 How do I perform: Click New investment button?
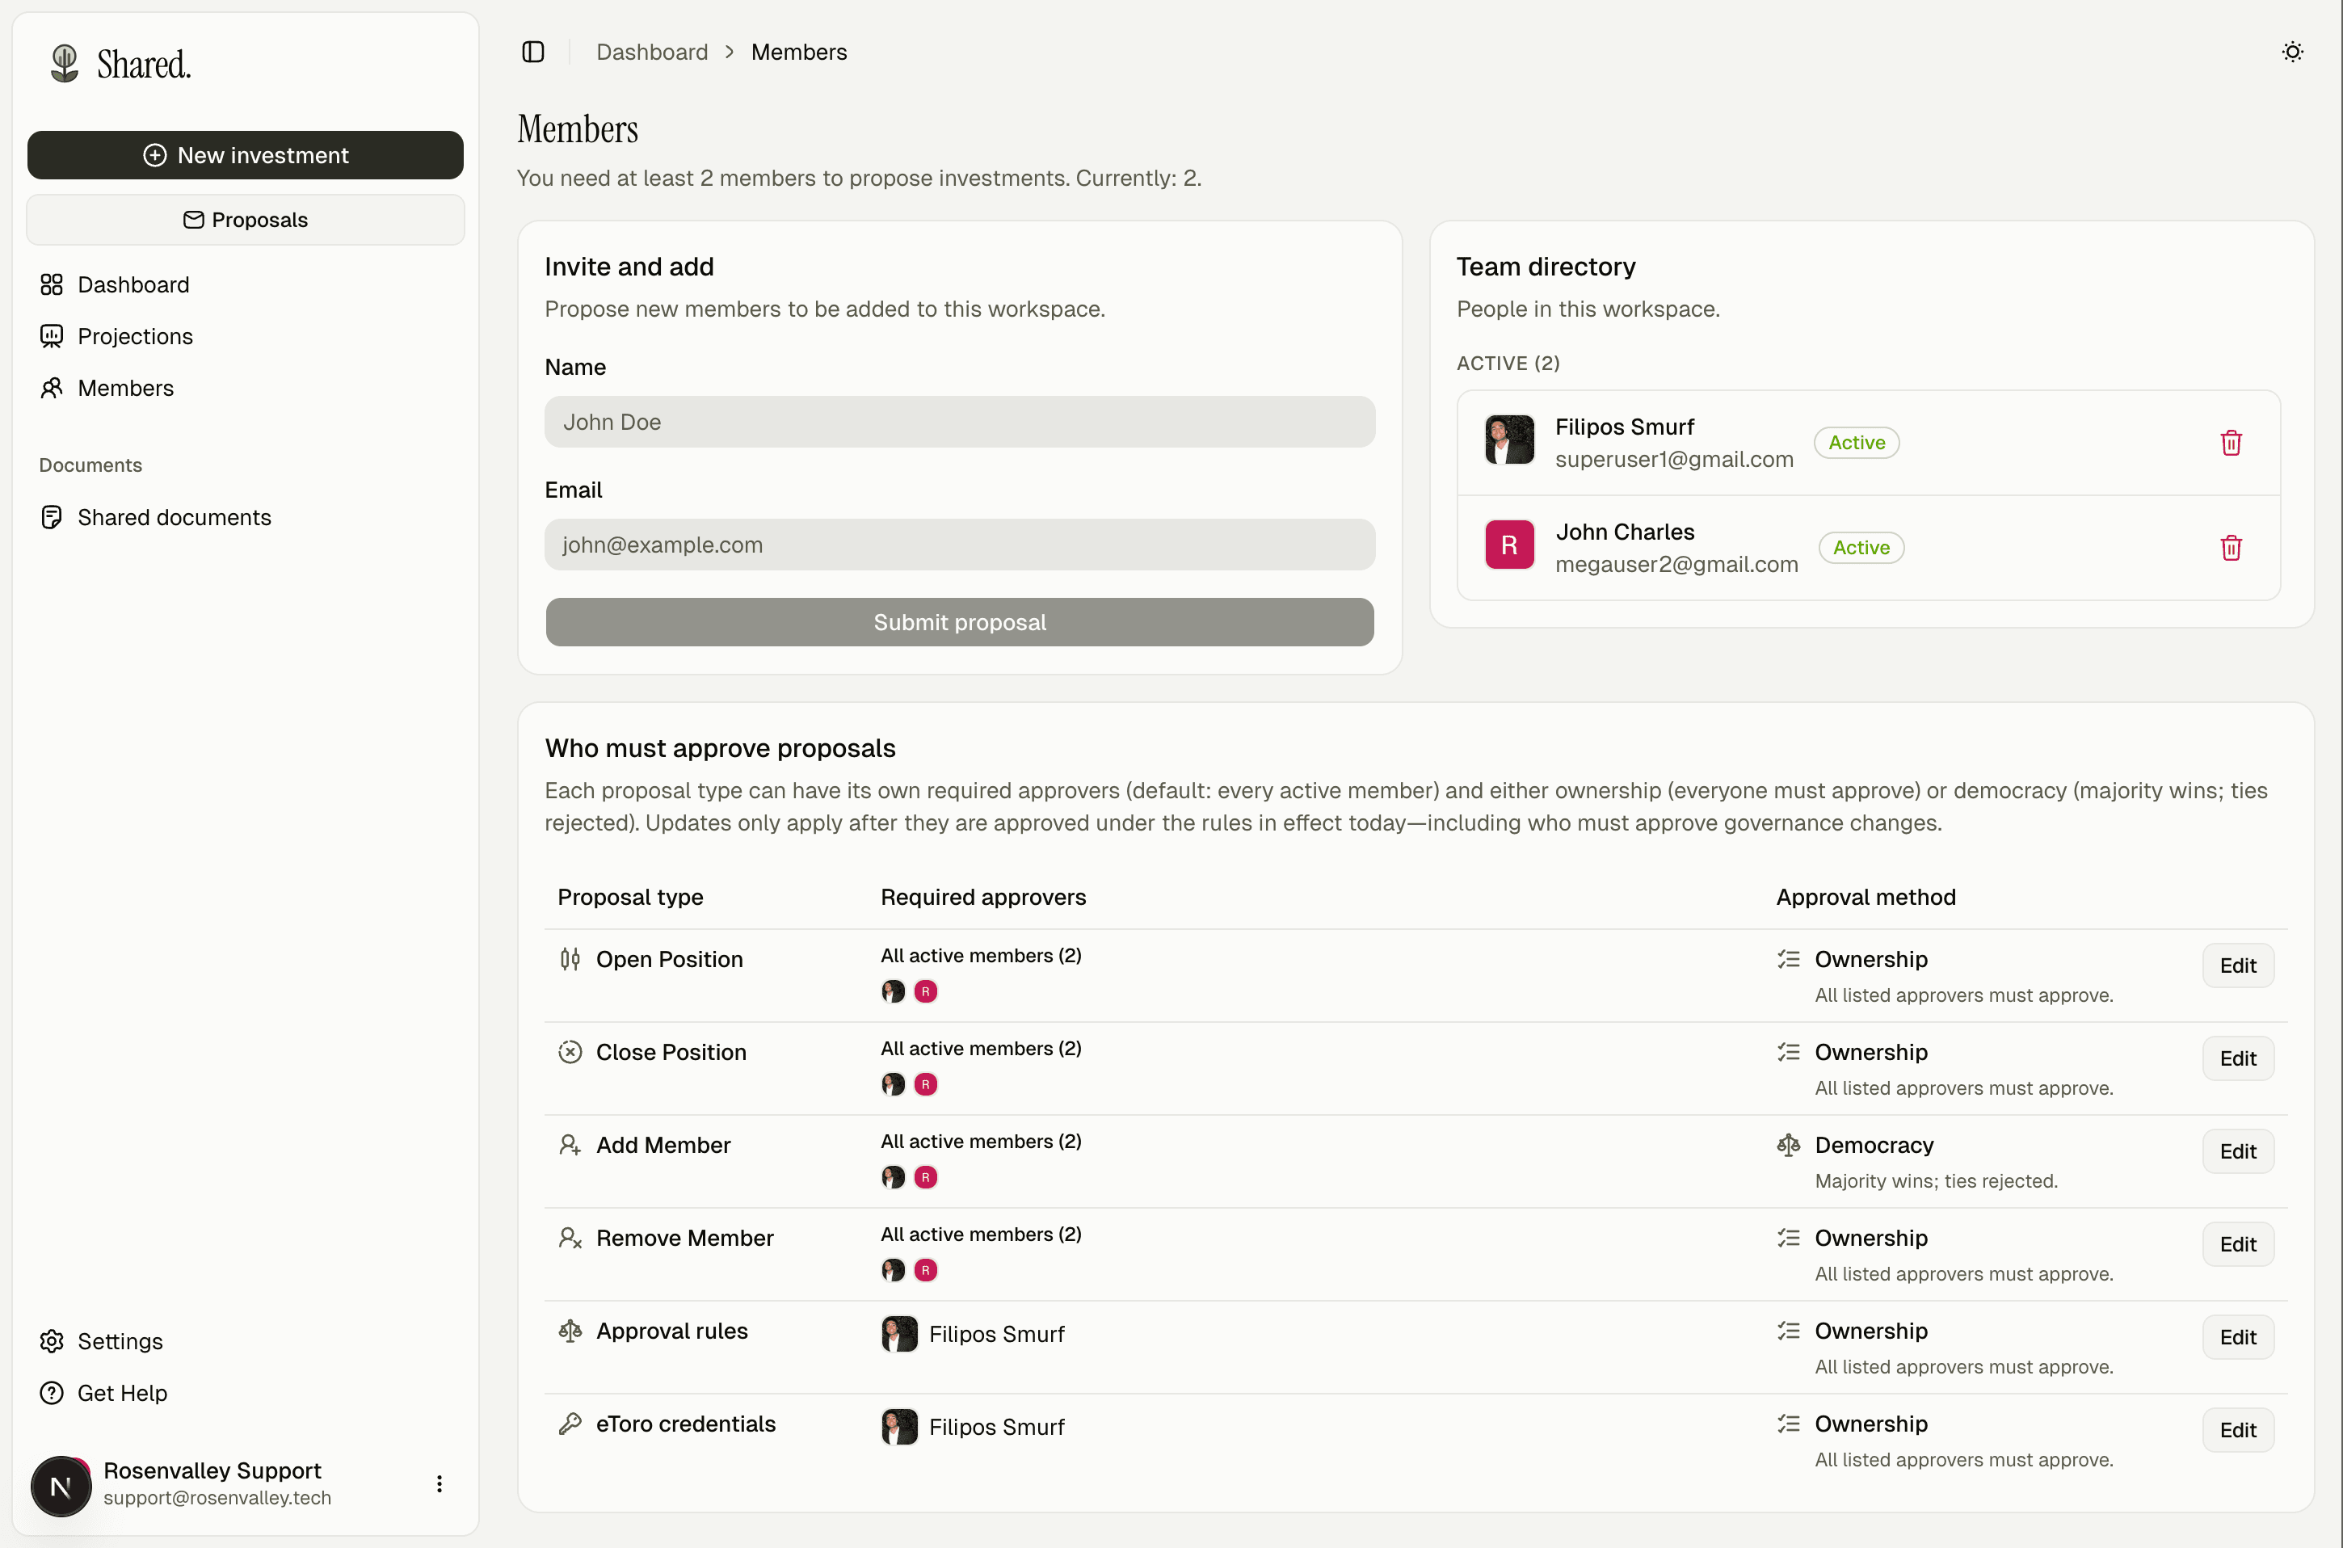245,155
